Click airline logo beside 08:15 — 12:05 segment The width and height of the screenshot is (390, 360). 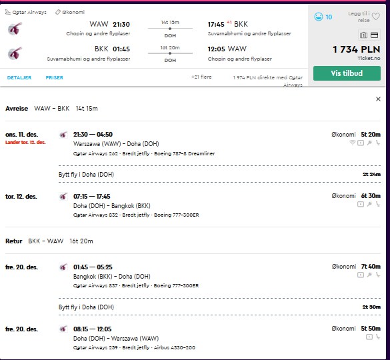(63, 329)
